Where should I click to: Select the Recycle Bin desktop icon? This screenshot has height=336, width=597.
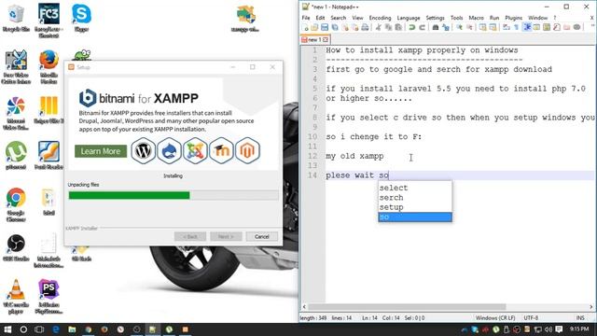pos(16,18)
